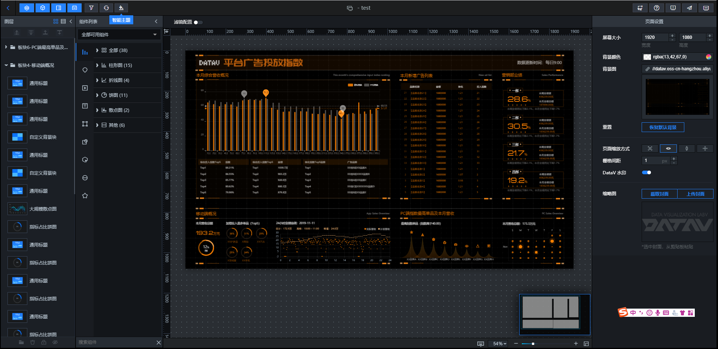Preview the screen with the monitor icon
The image size is (718, 349).
click(x=706, y=8)
